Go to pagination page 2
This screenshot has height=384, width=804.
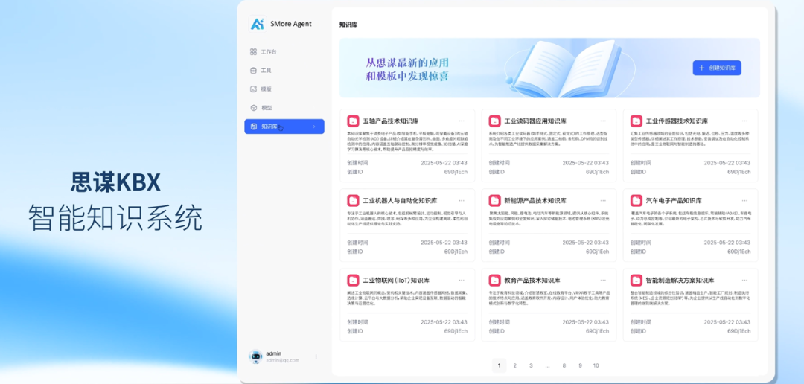515,365
